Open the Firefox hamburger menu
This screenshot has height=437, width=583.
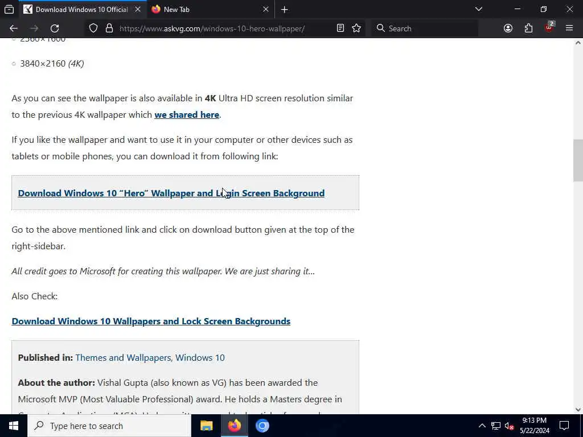click(569, 28)
